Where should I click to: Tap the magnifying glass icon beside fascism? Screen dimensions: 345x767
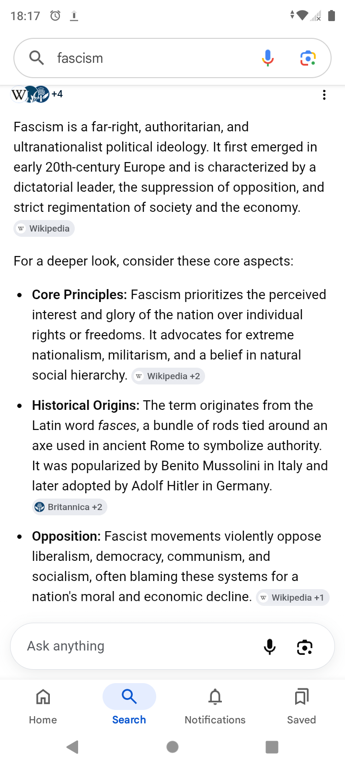point(36,58)
